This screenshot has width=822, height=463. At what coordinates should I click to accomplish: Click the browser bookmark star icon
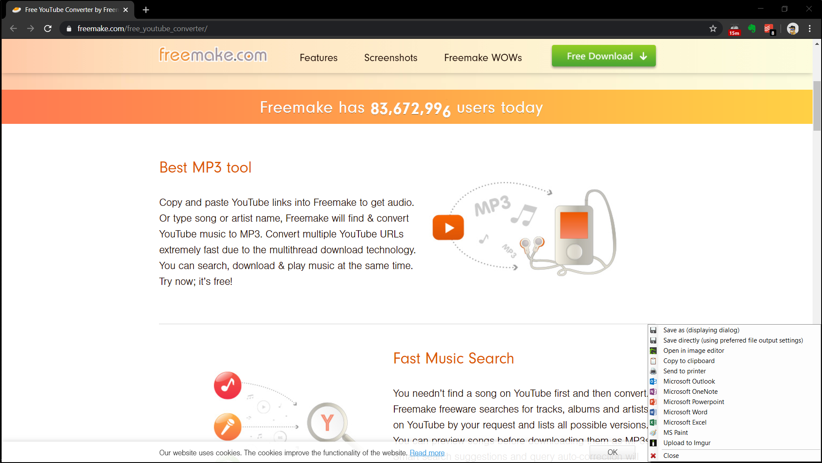(713, 28)
